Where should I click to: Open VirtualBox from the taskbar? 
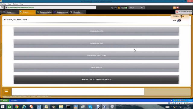tap(105, 107)
